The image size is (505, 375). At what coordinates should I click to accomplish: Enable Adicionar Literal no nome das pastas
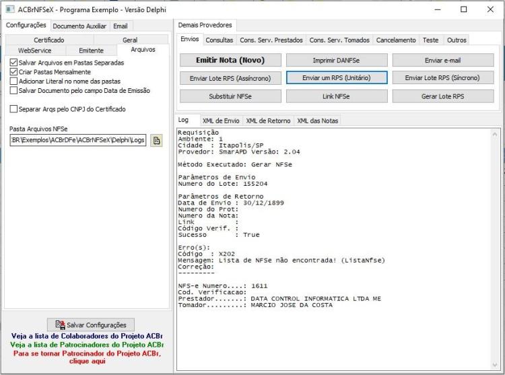pyautogui.click(x=13, y=81)
